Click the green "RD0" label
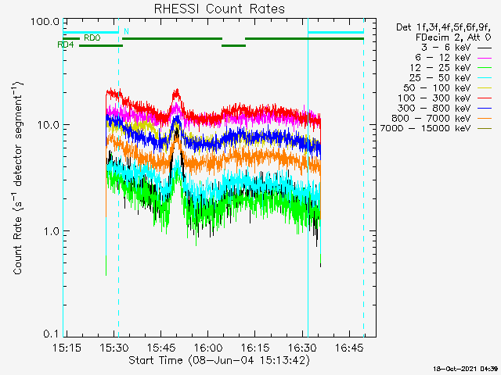The image size is (501, 375). click(x=92, y=38)
